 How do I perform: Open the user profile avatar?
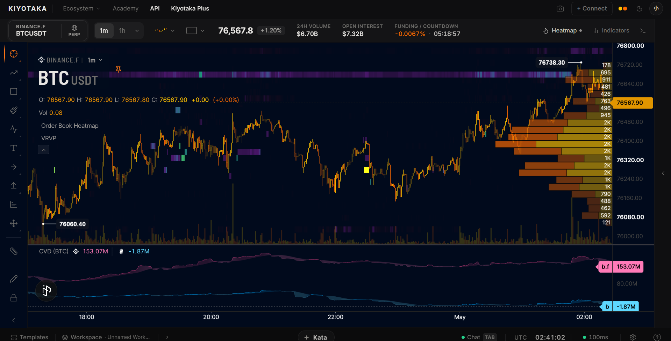click(656, 8)
